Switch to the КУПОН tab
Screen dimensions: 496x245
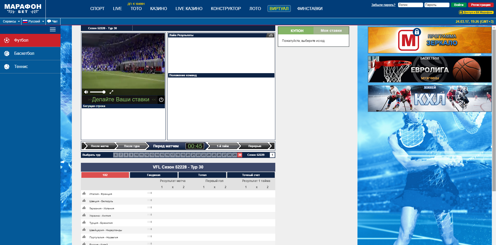pyautogui.click(x=296, y=30)
